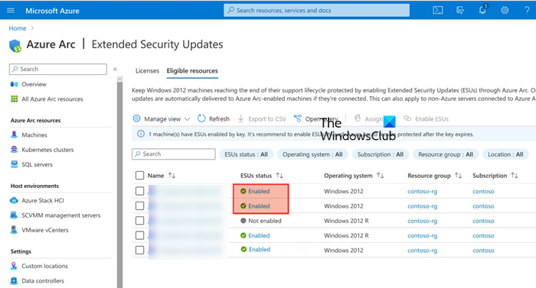The height and width of the screenshot is (288, 536).
Task: Click the Data controllers icon
Action: tap(14, 280)
